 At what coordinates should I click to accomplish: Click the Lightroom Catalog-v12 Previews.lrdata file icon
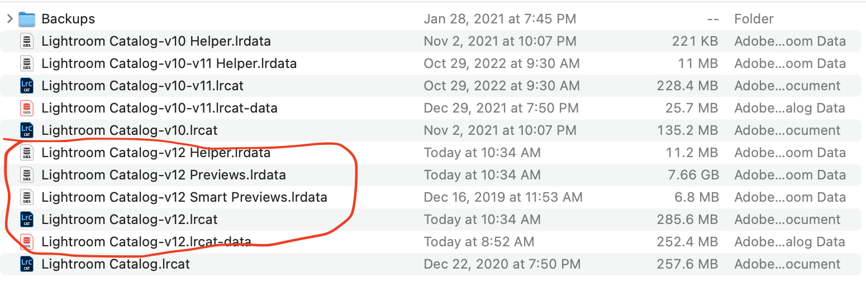[27, 175]
